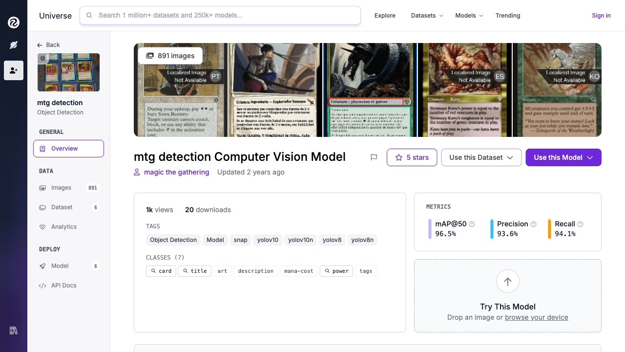This screenshot has width=625, height=352.
Task: Toggle the power class filter
Action: pos(336,271)
